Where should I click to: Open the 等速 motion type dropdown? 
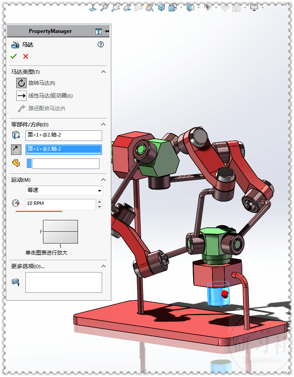pos(99,190)
